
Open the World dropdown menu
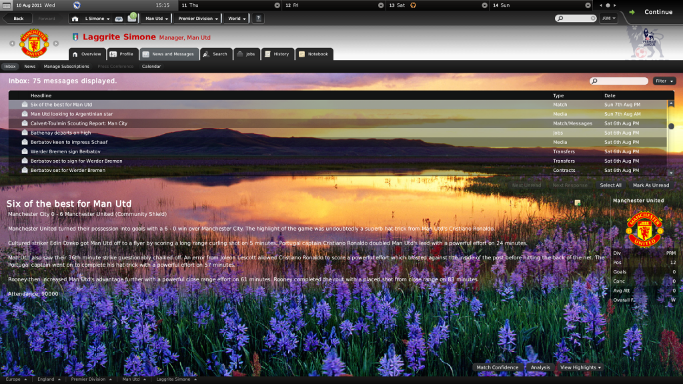point(237,19)
